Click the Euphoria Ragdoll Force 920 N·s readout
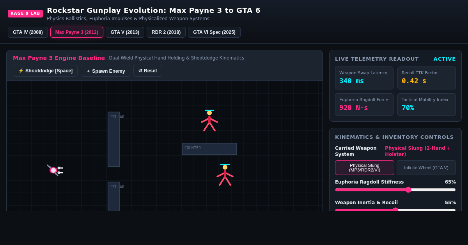468x245 pixels. coord(364,104)
